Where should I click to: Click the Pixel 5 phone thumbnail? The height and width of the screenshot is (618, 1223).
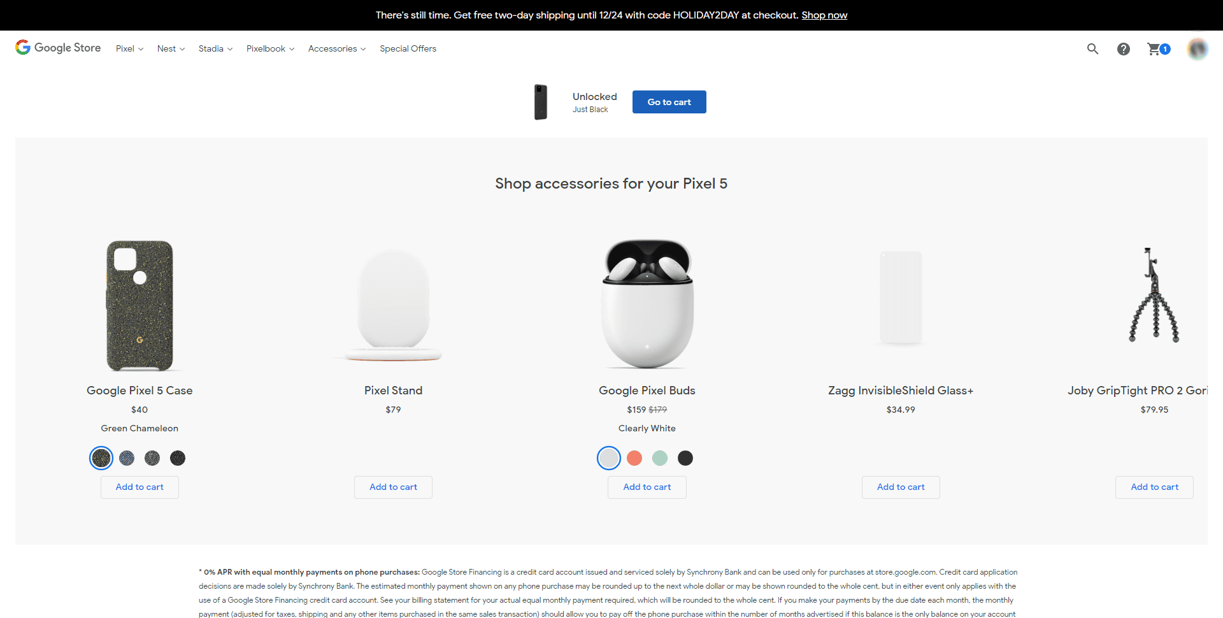[540, 102]
